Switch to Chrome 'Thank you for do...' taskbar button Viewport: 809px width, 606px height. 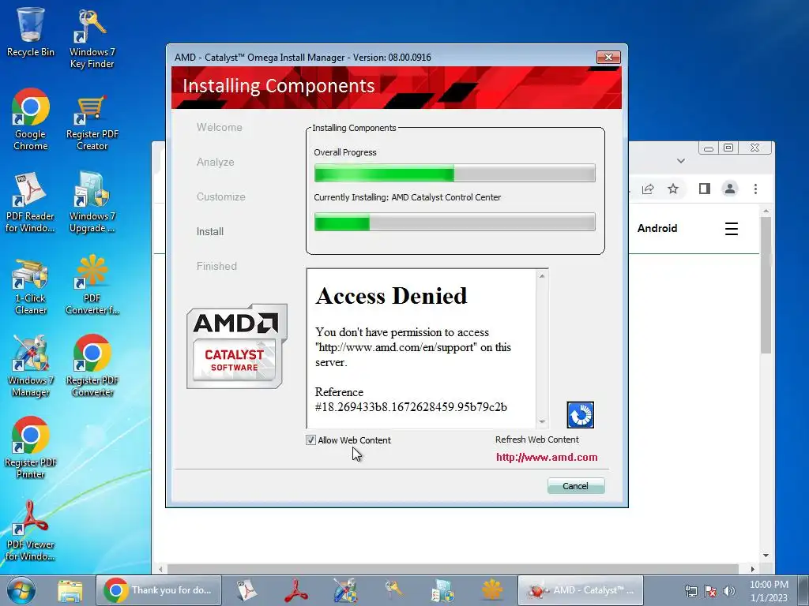click(x=159, y=590)
